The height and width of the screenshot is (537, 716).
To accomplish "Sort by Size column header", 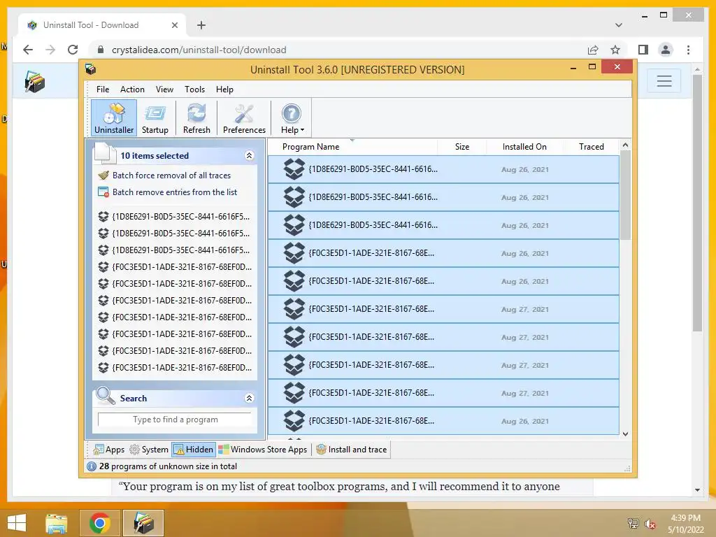I will coord(462,147).
